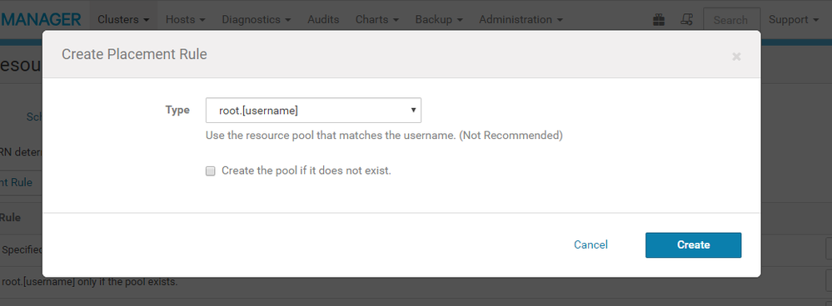The width and height of the screenshot is (832, 306).
Task: Click the MANAGER logo
Action: (x=41, y=20)
